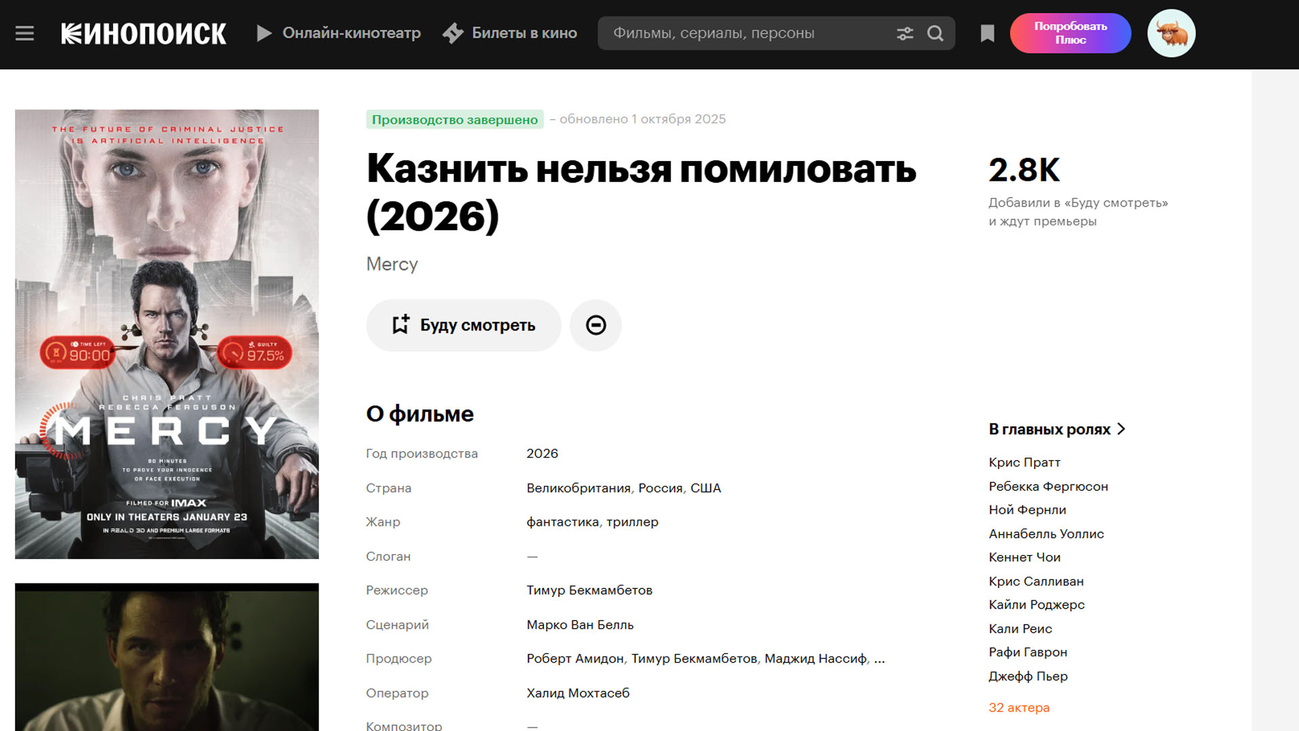
Task: Click the ticket icon beside Билеты в кино
Action: point(453,33)
